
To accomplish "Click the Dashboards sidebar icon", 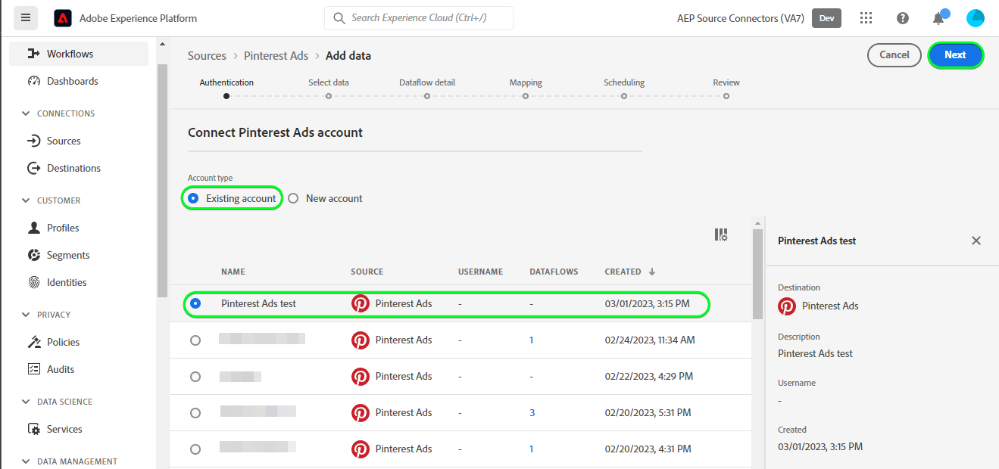I will [33, 81].
